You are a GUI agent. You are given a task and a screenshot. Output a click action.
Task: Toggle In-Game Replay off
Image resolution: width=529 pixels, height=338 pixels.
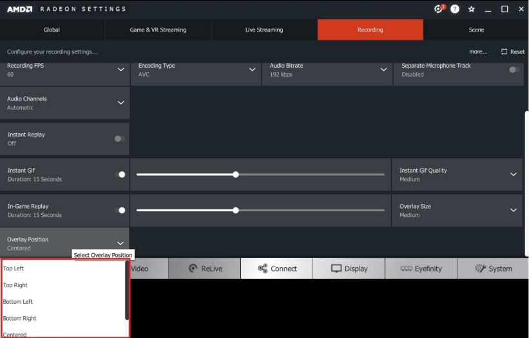(x=120, y=211)
